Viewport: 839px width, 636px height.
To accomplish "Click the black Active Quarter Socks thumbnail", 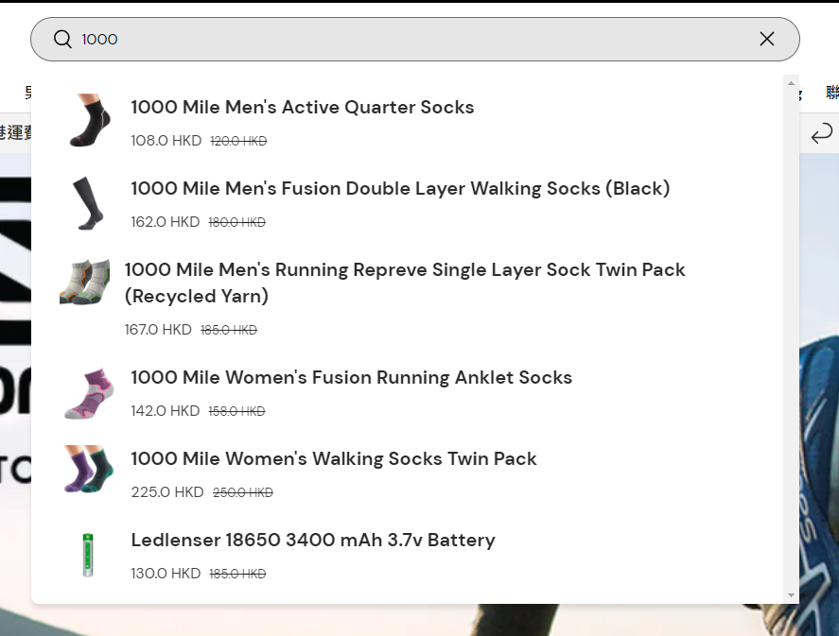I will 88,121.
